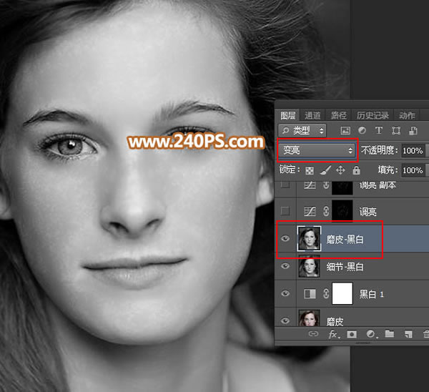Click the 不透明度 value 100%
Screen dimensions: 429x392
point(413,150)
